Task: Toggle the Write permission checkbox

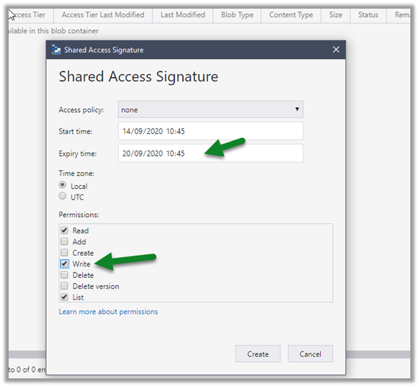Action: tap(63, 264)
